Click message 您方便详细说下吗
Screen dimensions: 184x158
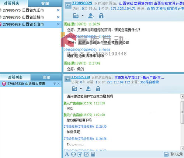[x=79, y=120]
